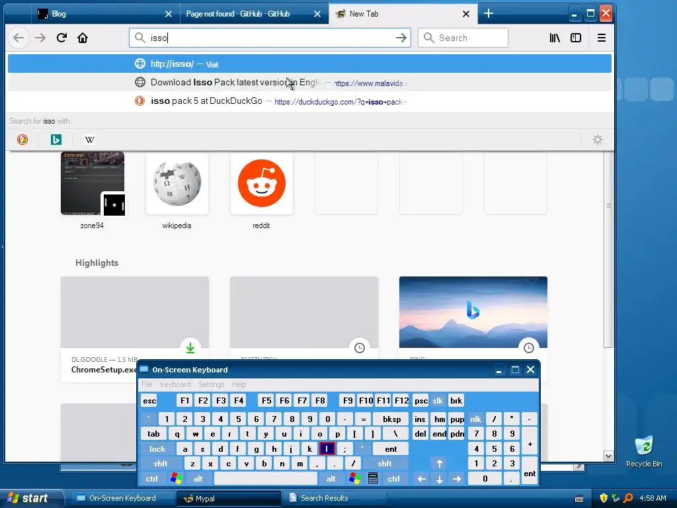Click the up arrow key on keyboard
677x508 pixels.
coord(439,464)
